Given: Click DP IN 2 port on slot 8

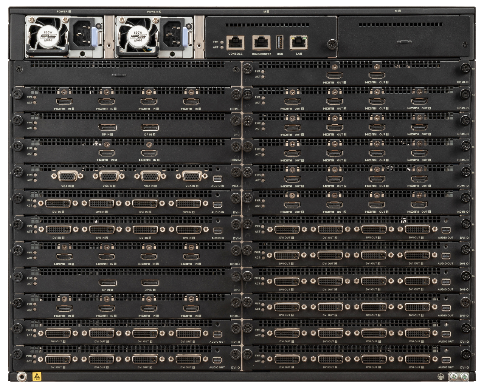Looking at the screenshot, I should tap(150, 283).
